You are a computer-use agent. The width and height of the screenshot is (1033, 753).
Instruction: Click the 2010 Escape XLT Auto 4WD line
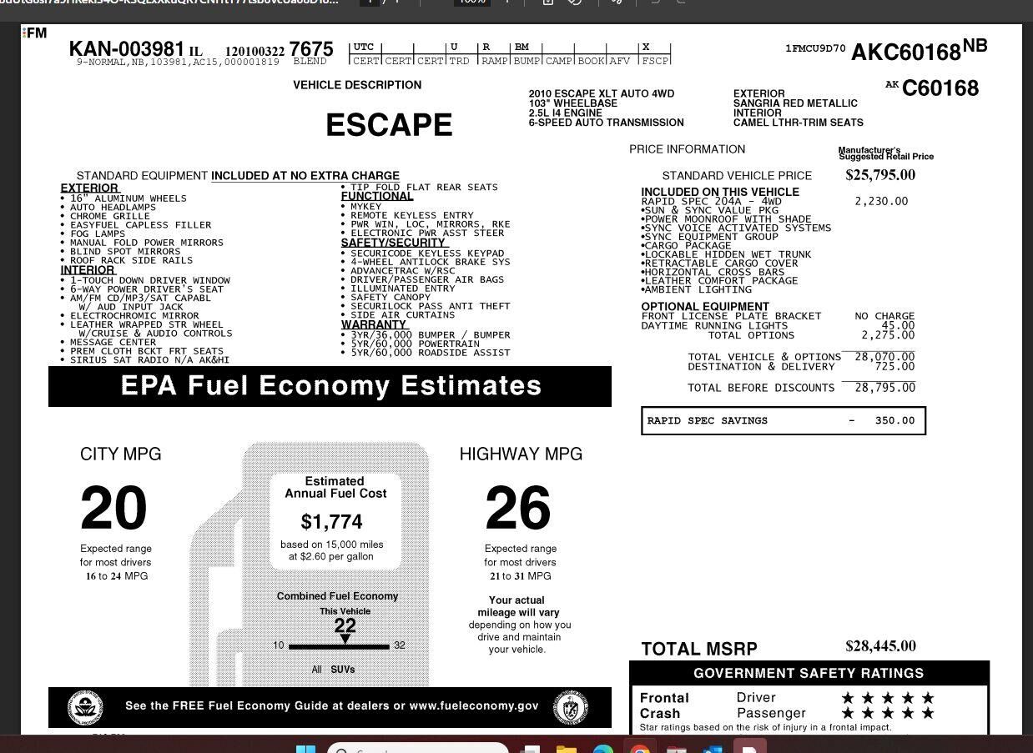[x=601, y=93]
